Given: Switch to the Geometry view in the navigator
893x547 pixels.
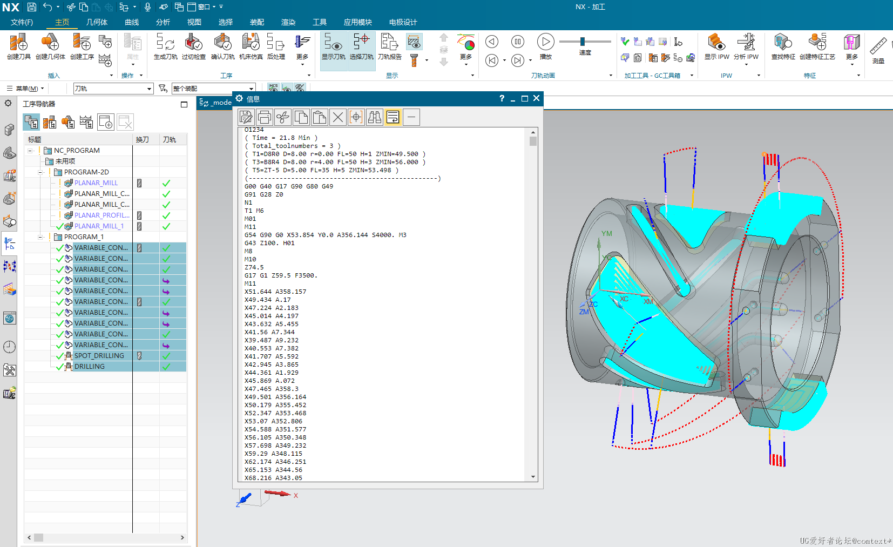Looking at the screenshot, I should [68, 123].
